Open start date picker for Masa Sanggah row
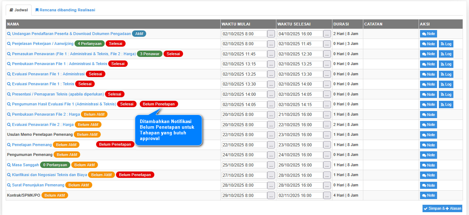This screenshot has height=215, width=469. (x=271, y=165)
